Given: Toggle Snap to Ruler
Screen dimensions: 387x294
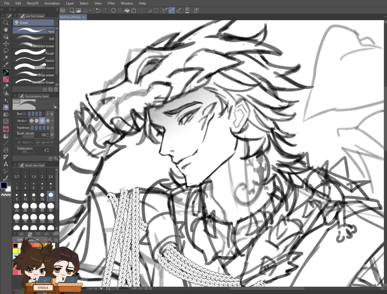Looking at the screenshot, I should (x=165, y=11).
